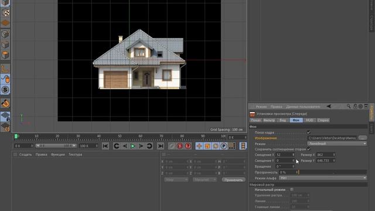Click the back arrow in Attributes manager
The width and height of the screenshot is (375, 211).
[x=329, y=106]
